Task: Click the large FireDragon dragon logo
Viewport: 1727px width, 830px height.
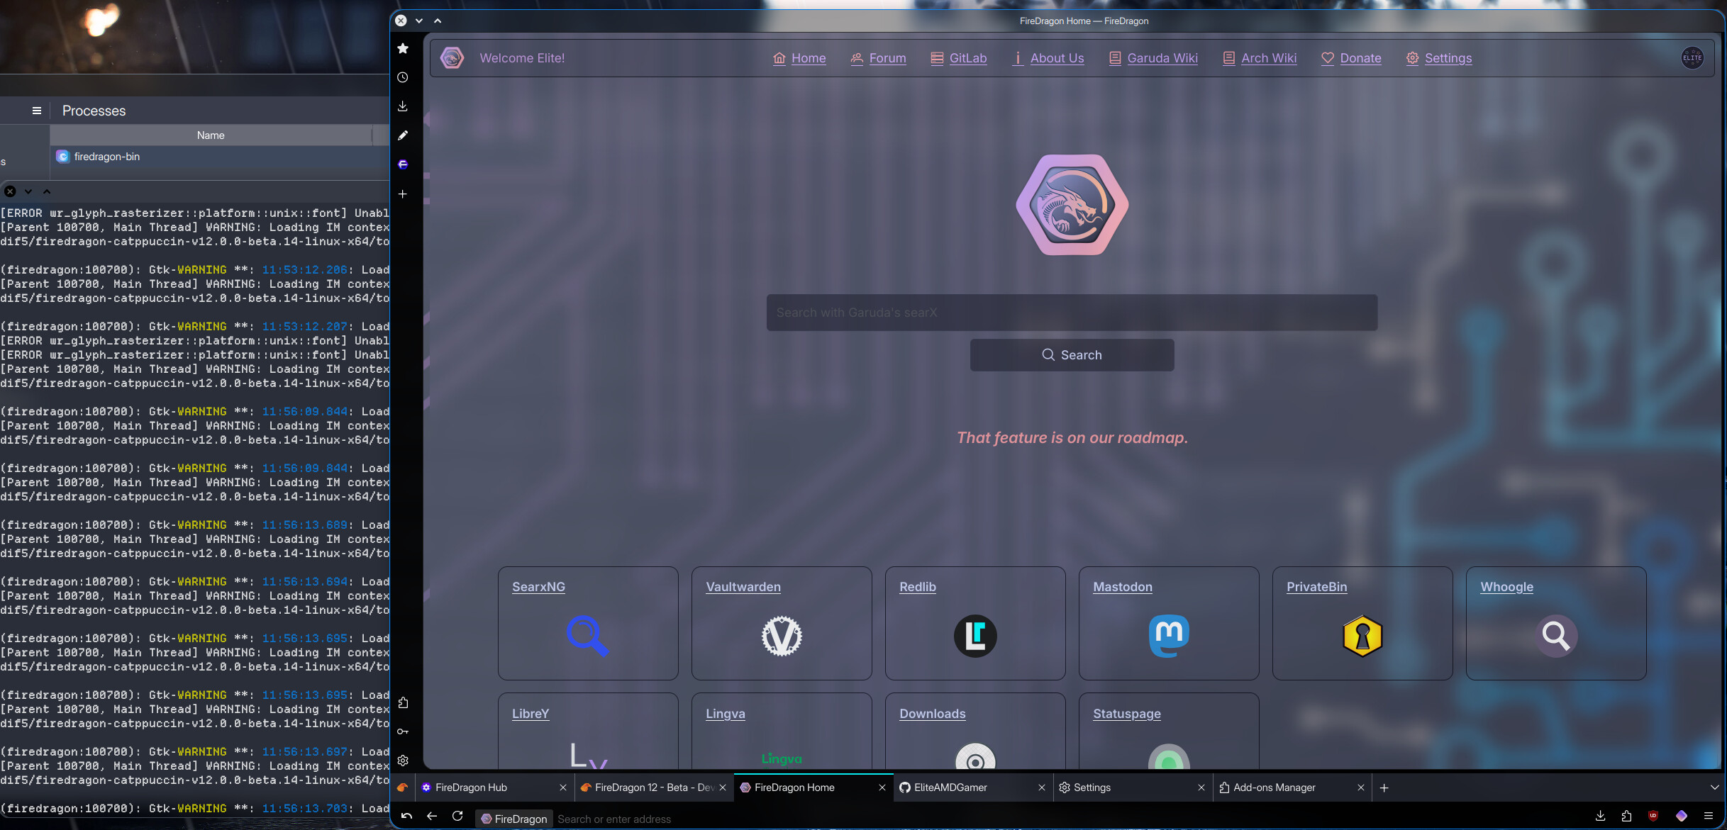Action: 1072,205
